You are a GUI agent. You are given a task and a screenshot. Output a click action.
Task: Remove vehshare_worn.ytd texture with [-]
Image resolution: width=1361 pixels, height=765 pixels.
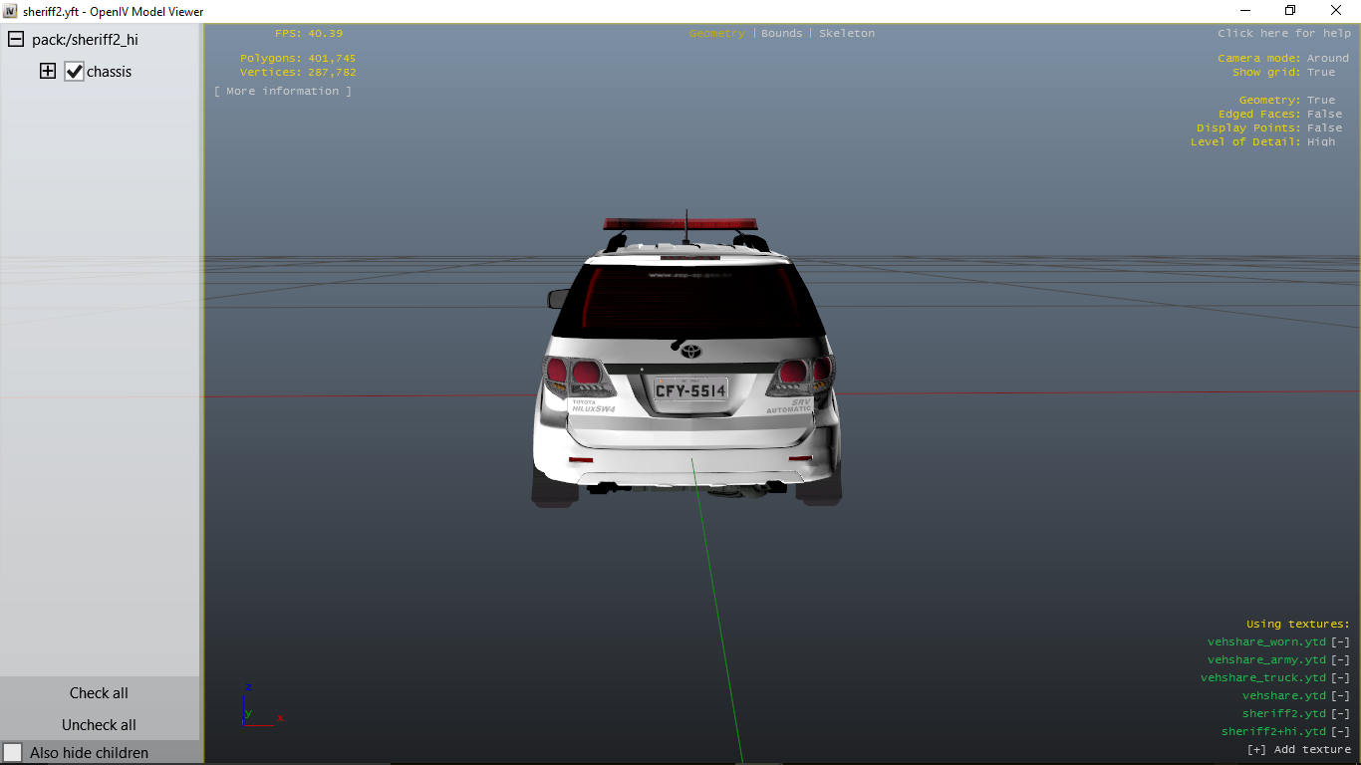(1340, 642)
